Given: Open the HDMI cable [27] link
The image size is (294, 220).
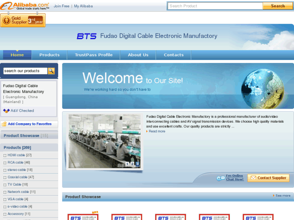Looking at the screenshot, I should pyautogui.click(x=19, y=155).
